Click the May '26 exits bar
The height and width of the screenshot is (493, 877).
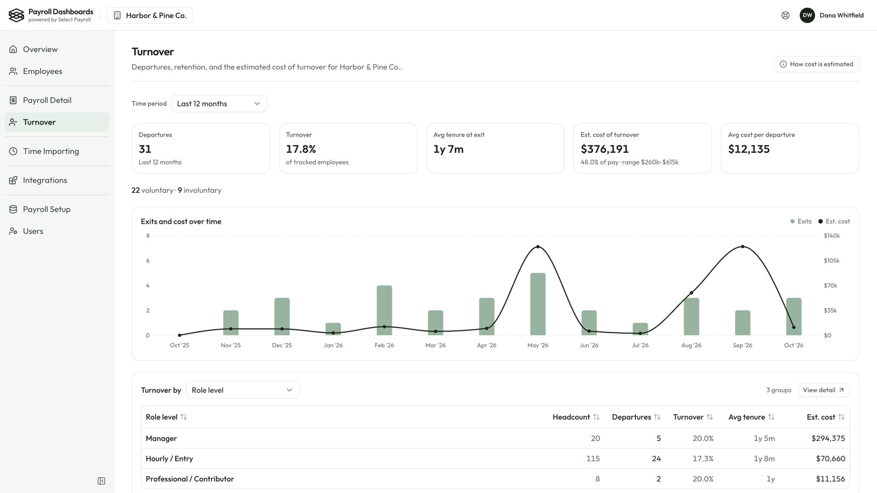point(538,304)
